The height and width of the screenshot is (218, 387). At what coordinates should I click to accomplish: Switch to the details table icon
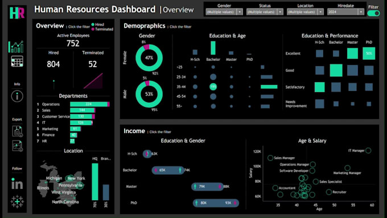coord(17,61)
